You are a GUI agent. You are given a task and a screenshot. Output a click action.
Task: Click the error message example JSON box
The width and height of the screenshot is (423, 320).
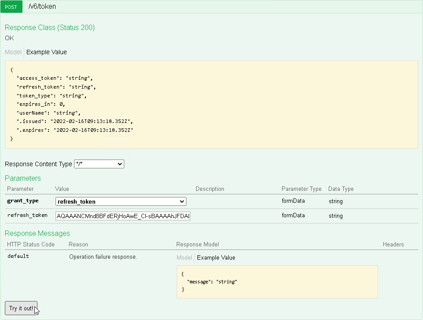point(277,282)
